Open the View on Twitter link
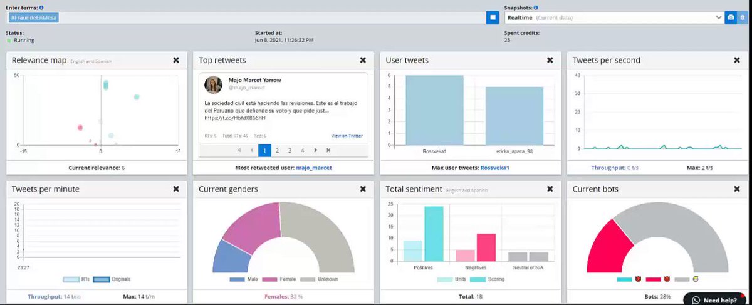 tap(347, 136)
